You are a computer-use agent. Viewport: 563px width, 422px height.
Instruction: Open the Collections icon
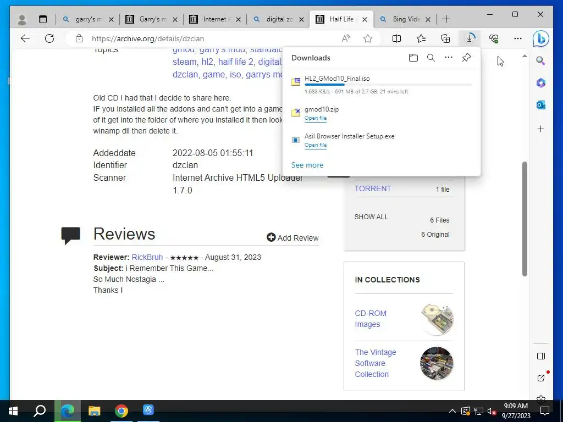click(445, 38)
